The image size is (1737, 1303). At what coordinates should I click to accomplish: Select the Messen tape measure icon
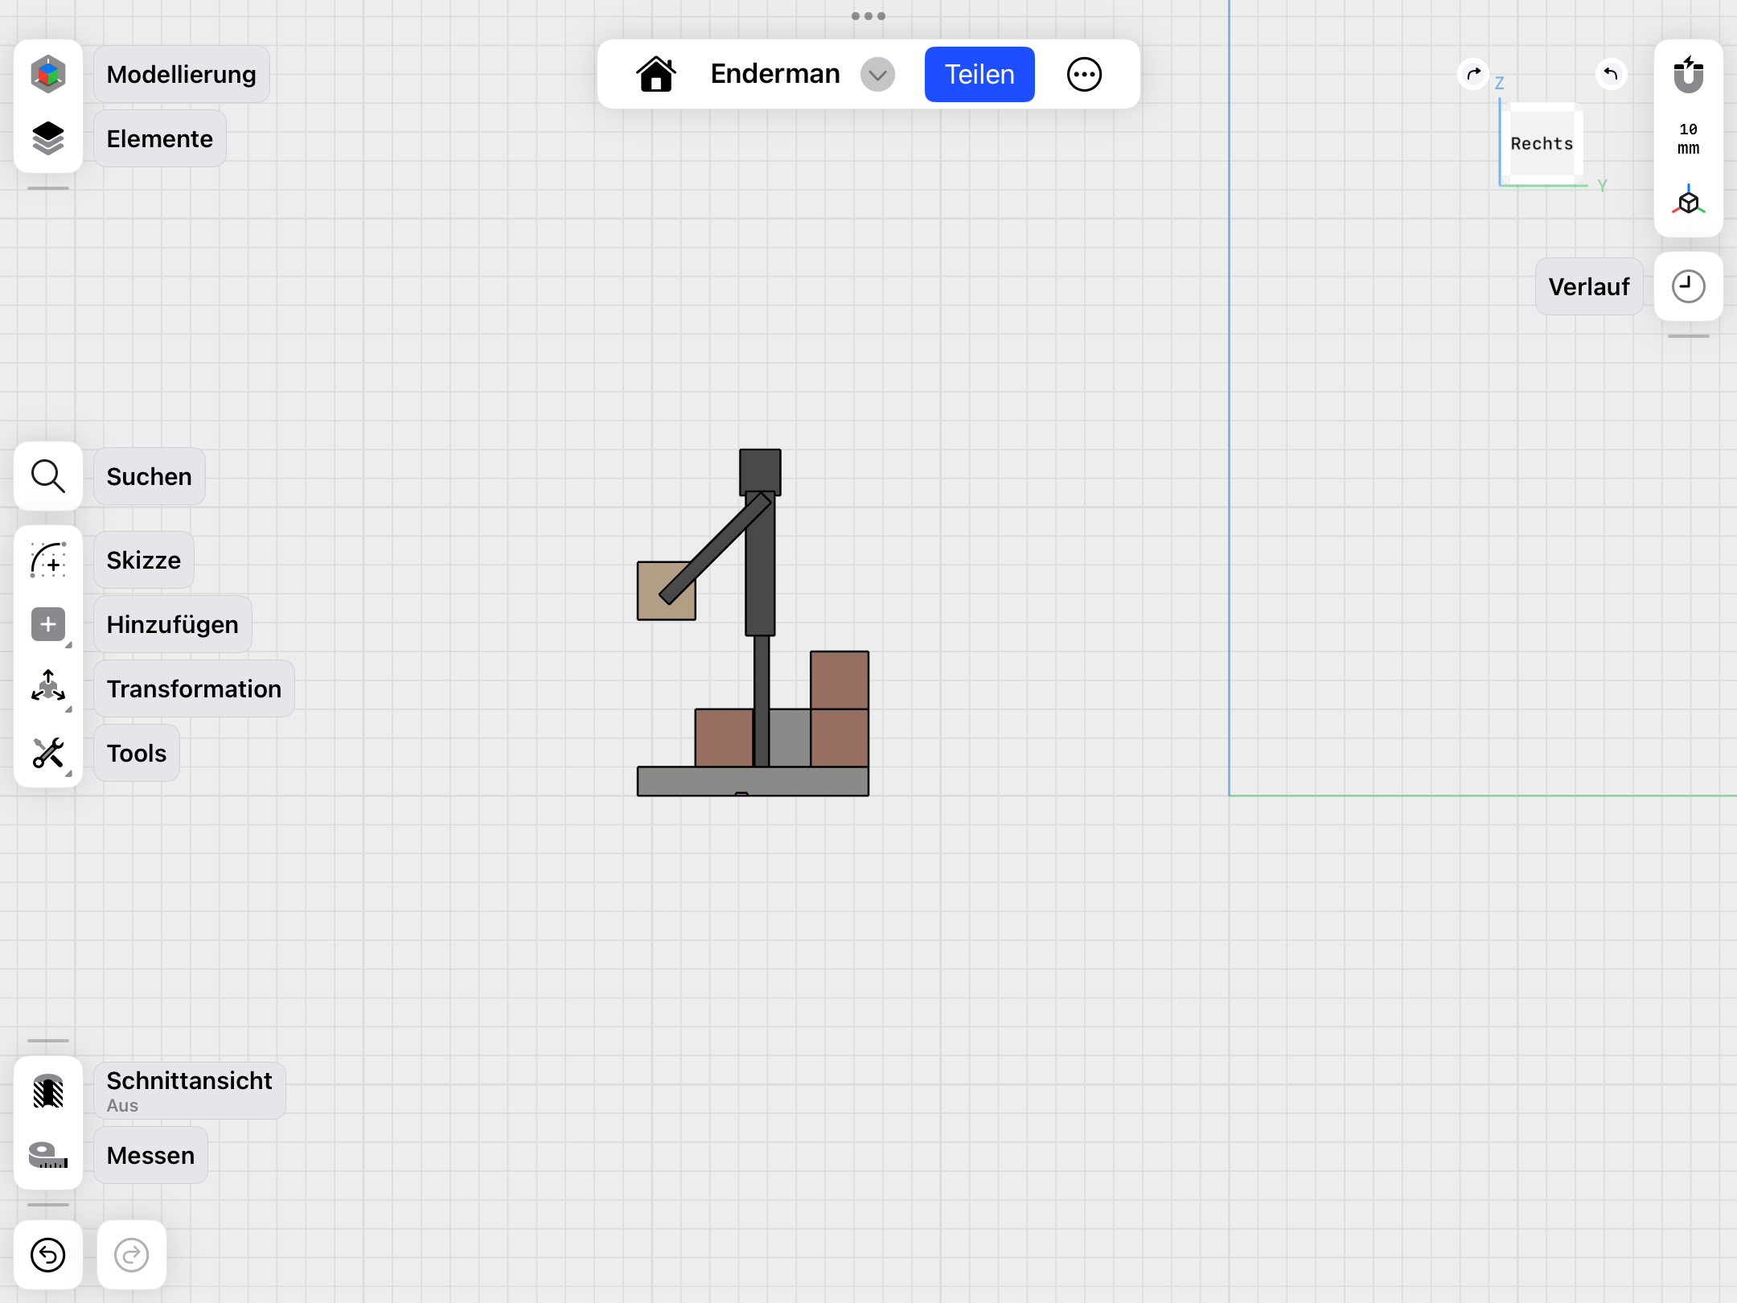[48, 1155]
